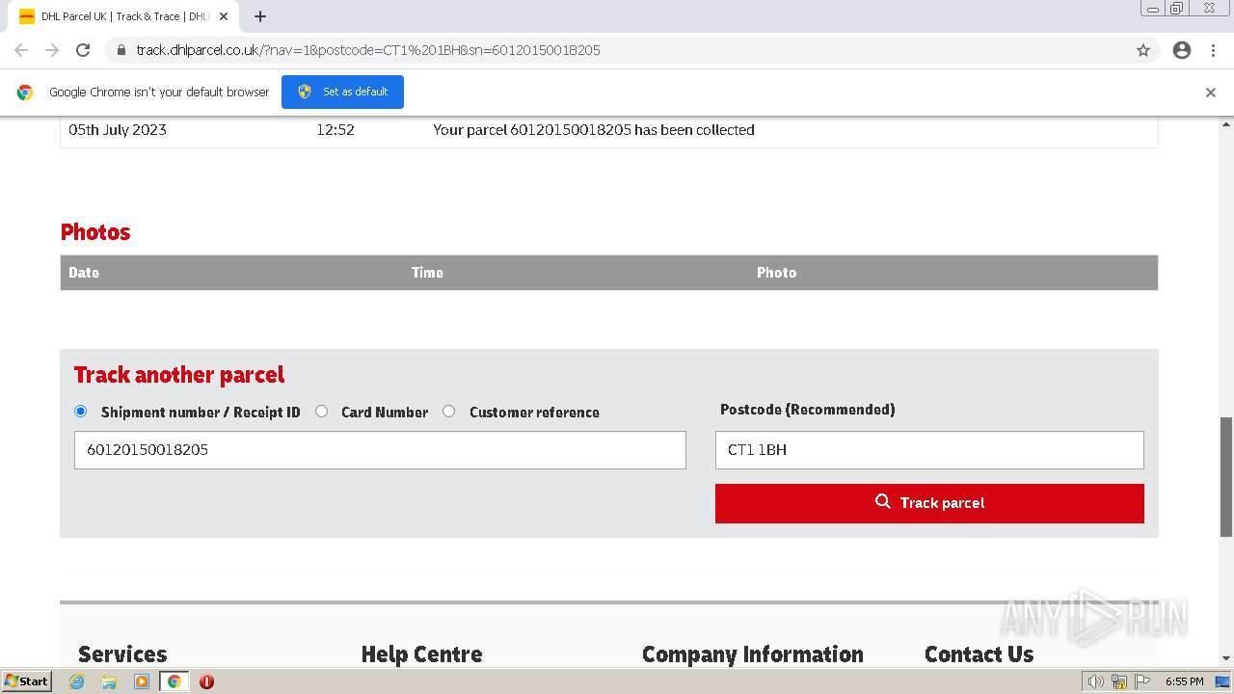Viewport: 1234px width, 694px height.
Task: Open the Windows Start menu
Action: click(27, 681)
